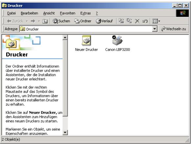
Task: Click the window resize grip corner
Action: pyautogui.click(x=187, y=140)
